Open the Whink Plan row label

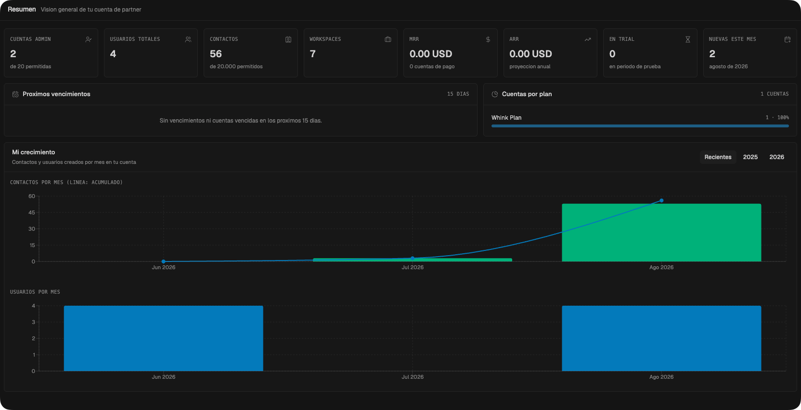coord(506,118)
